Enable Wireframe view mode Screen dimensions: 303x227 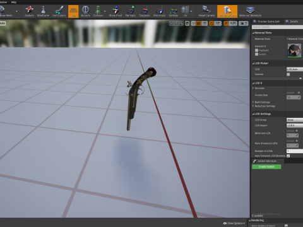pos(43,11)
